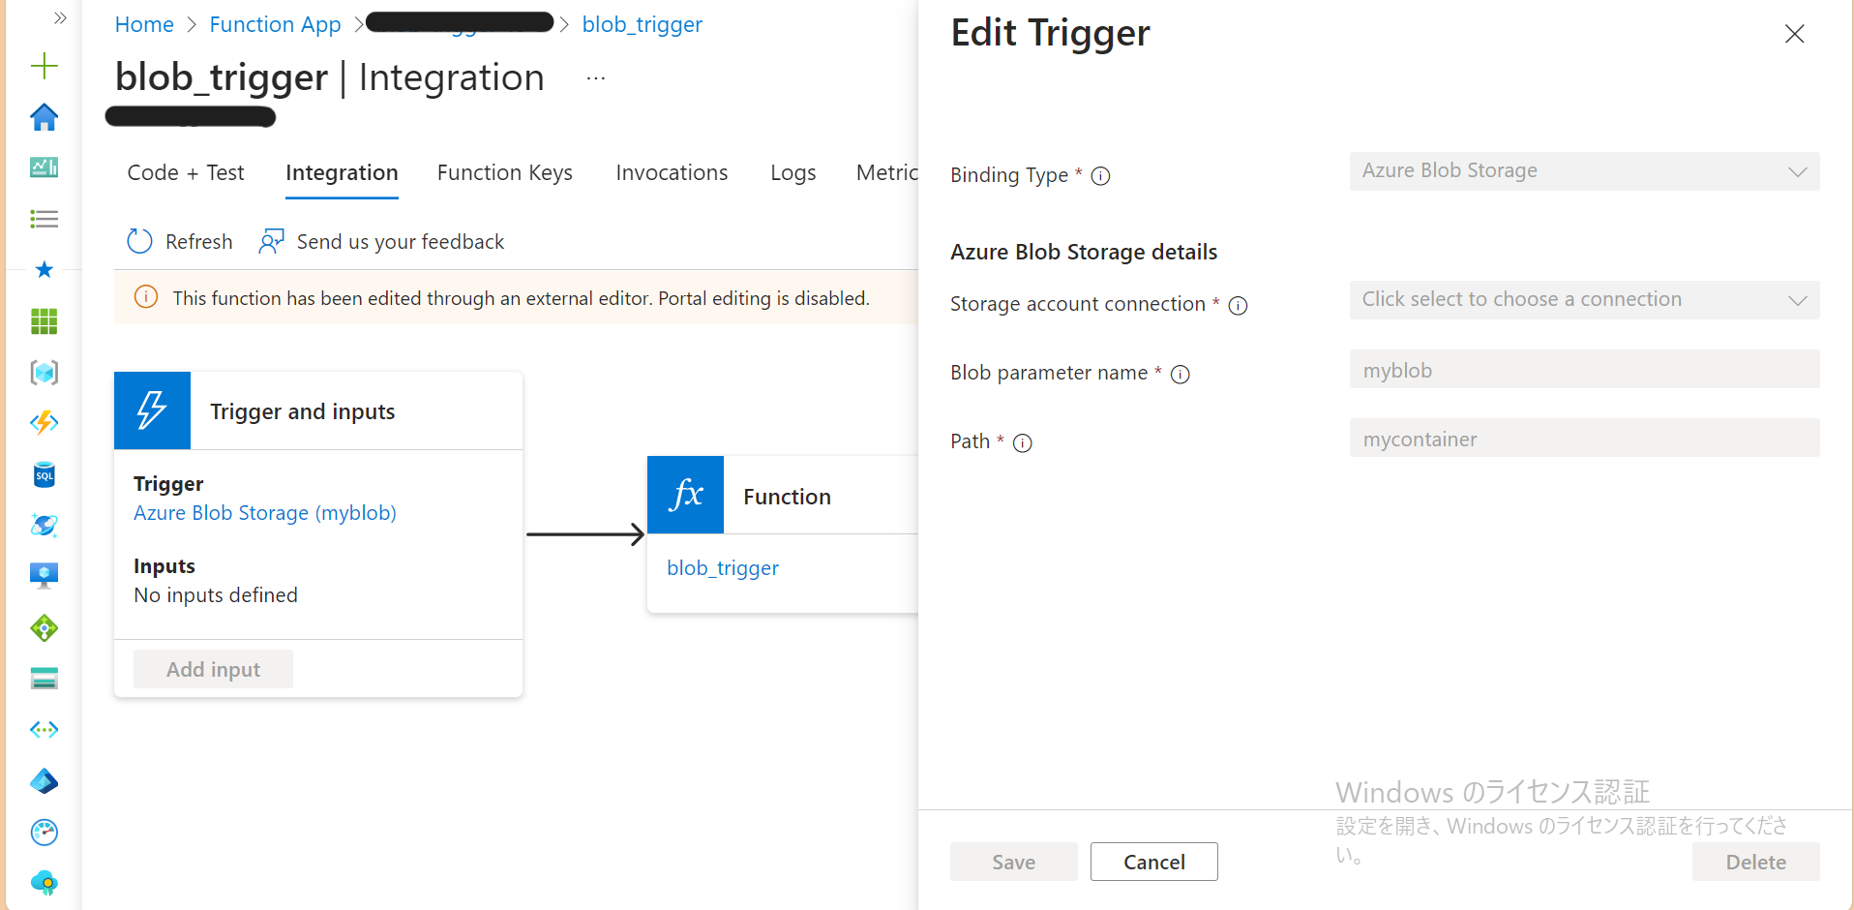Click the Path field mycontainer

click(1585, 438)
